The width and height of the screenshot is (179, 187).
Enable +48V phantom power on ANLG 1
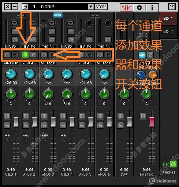[8, 140]
